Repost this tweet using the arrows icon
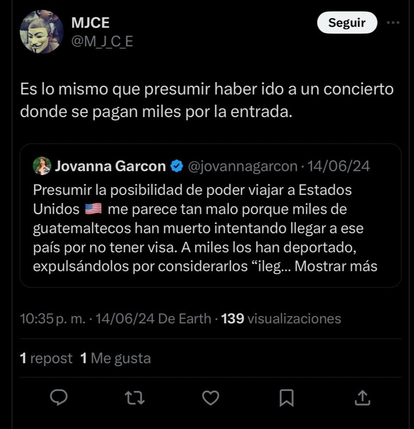414x429 pixels. tap(135, 397)
